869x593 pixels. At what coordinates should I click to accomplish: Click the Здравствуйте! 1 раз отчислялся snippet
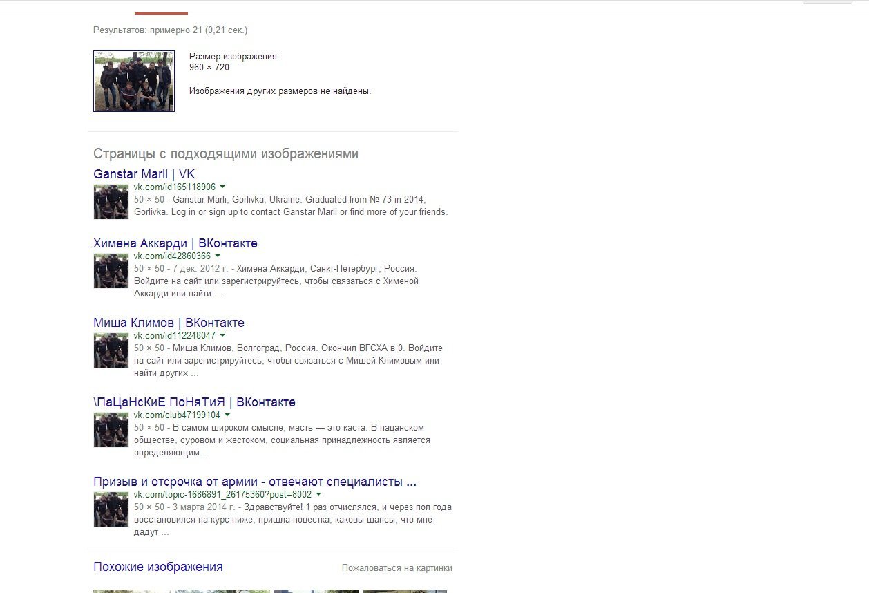pos(293,519)
